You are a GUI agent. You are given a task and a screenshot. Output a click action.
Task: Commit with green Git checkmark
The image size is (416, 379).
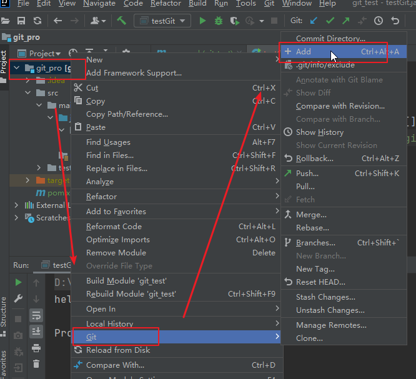(330, 21)
